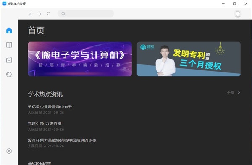
Task: Click the 全球学术快报 app logo in title bar
Action: tap(4, 3)
